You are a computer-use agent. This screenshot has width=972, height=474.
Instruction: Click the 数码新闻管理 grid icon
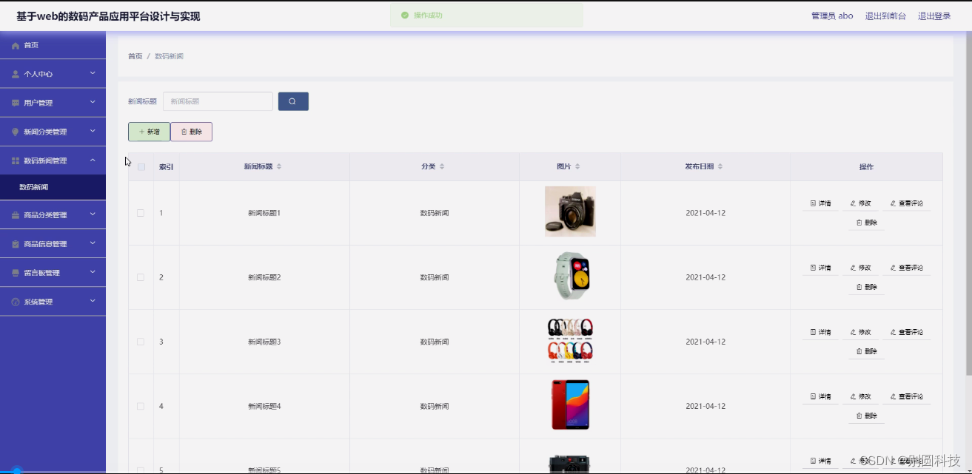(x=15, y=160)
